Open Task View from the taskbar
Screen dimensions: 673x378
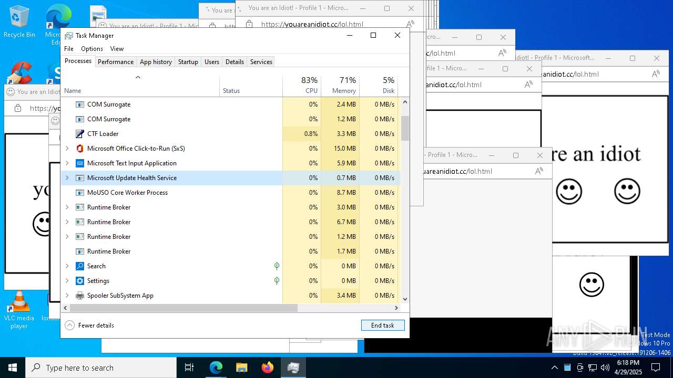click(x=189, y=367)
